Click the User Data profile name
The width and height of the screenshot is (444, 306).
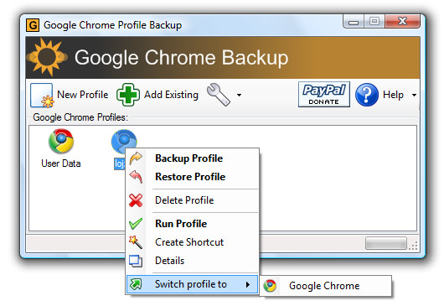pos(61,163)
